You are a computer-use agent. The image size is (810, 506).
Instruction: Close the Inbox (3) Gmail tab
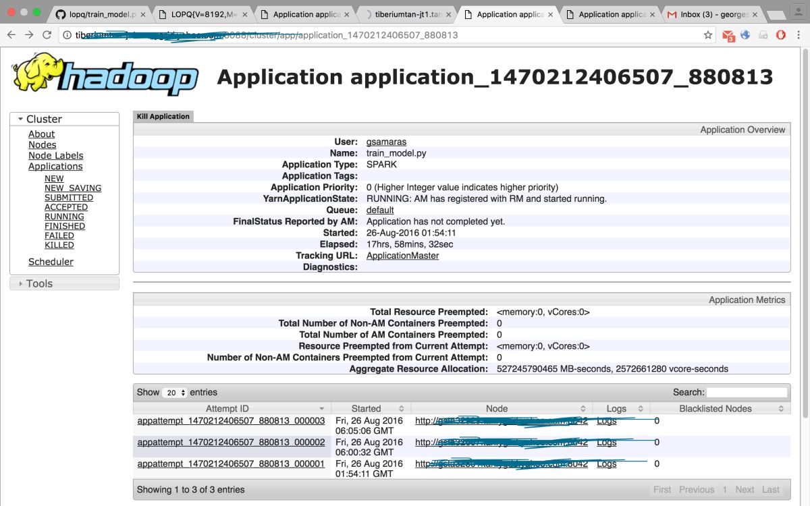point(755,14)
